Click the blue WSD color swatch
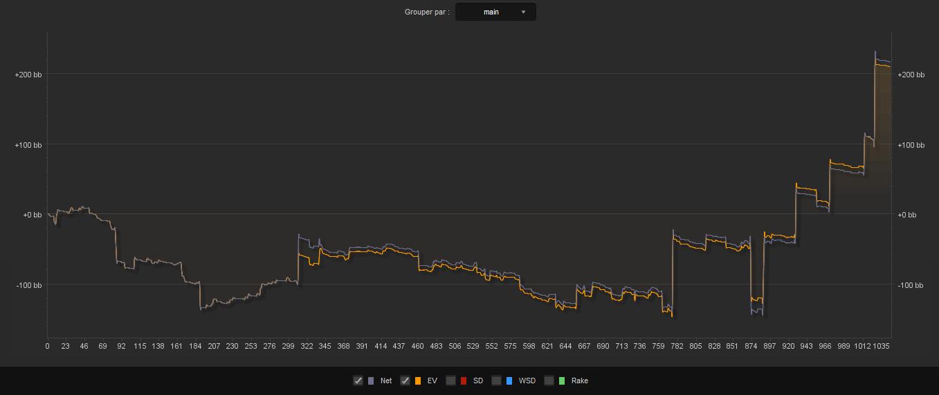This screenshot has height=395, width=939. (509, 380)
